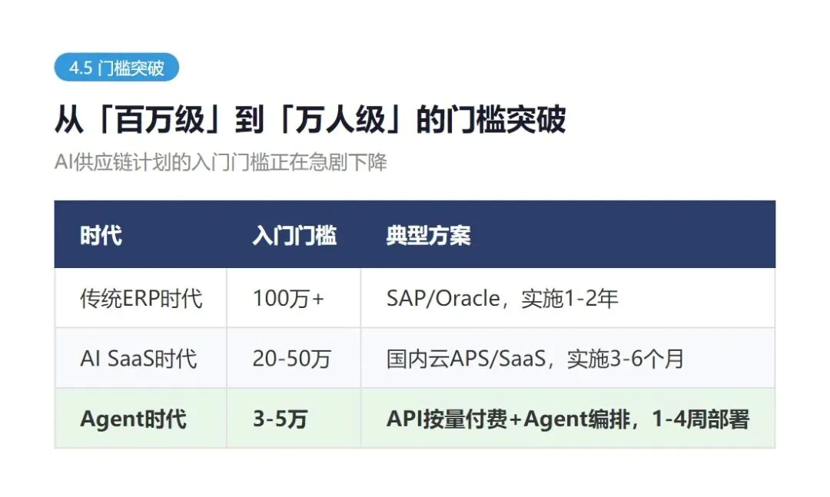Select the AI SaaS时代 cell
Image resolution: width=830 pixels, height=497 pixels.
click(141, 358)
